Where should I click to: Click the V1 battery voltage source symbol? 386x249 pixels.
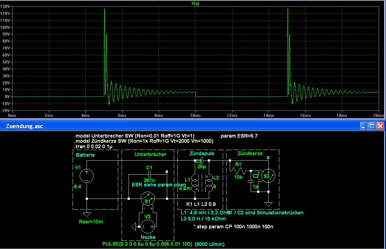coord(87,176)
